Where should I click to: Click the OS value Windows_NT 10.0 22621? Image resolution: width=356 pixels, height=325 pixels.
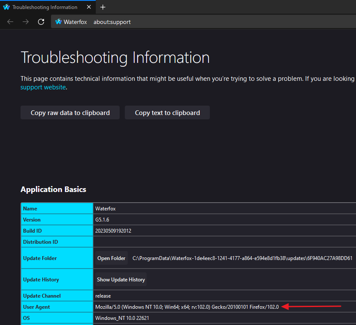pyautogui.click(x=122, y=318)
